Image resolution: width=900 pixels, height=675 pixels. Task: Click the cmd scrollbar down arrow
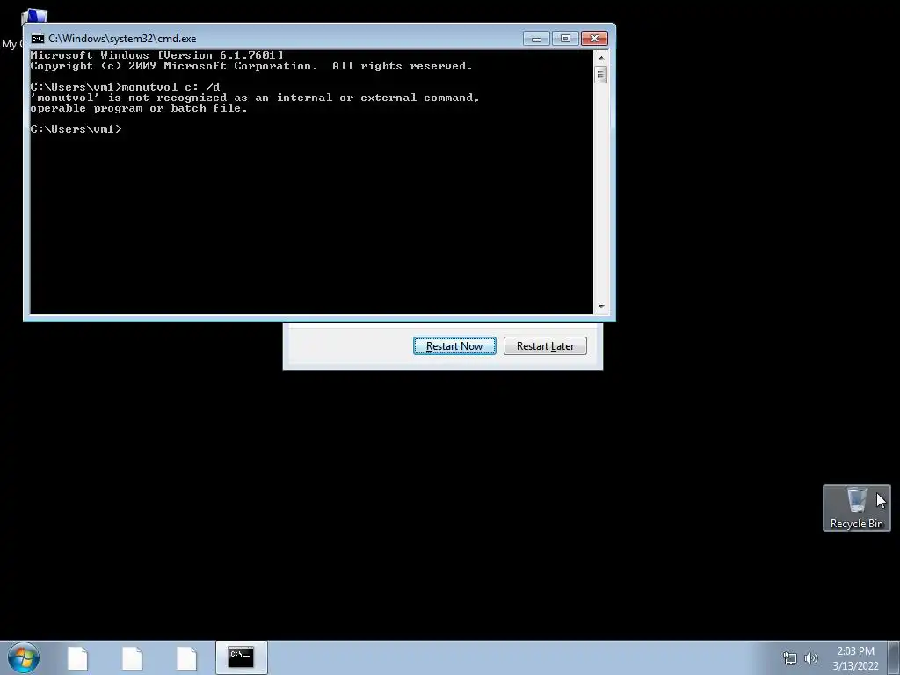coord(601,307)
